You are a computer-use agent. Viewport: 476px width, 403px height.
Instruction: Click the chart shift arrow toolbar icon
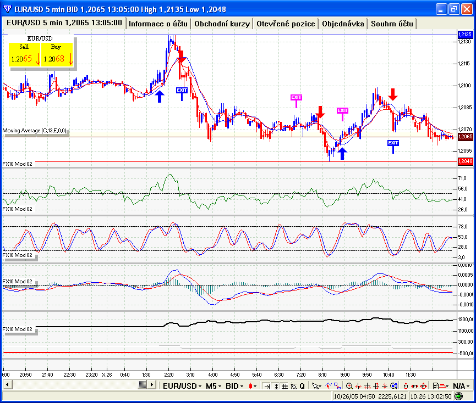pyautogui.click(x=267, y=386)
